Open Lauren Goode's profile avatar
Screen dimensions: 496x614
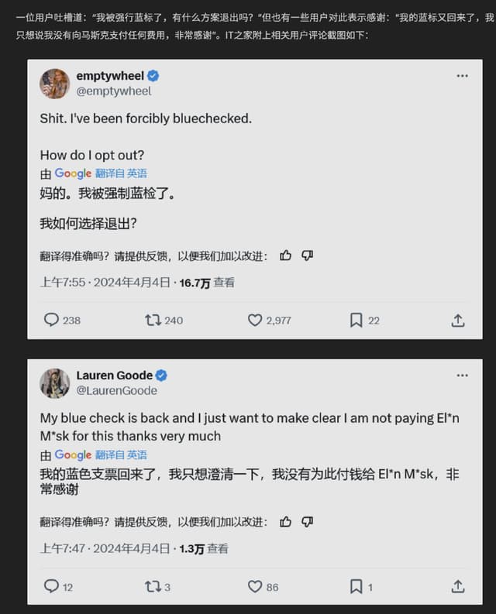(x=54, y=383)
